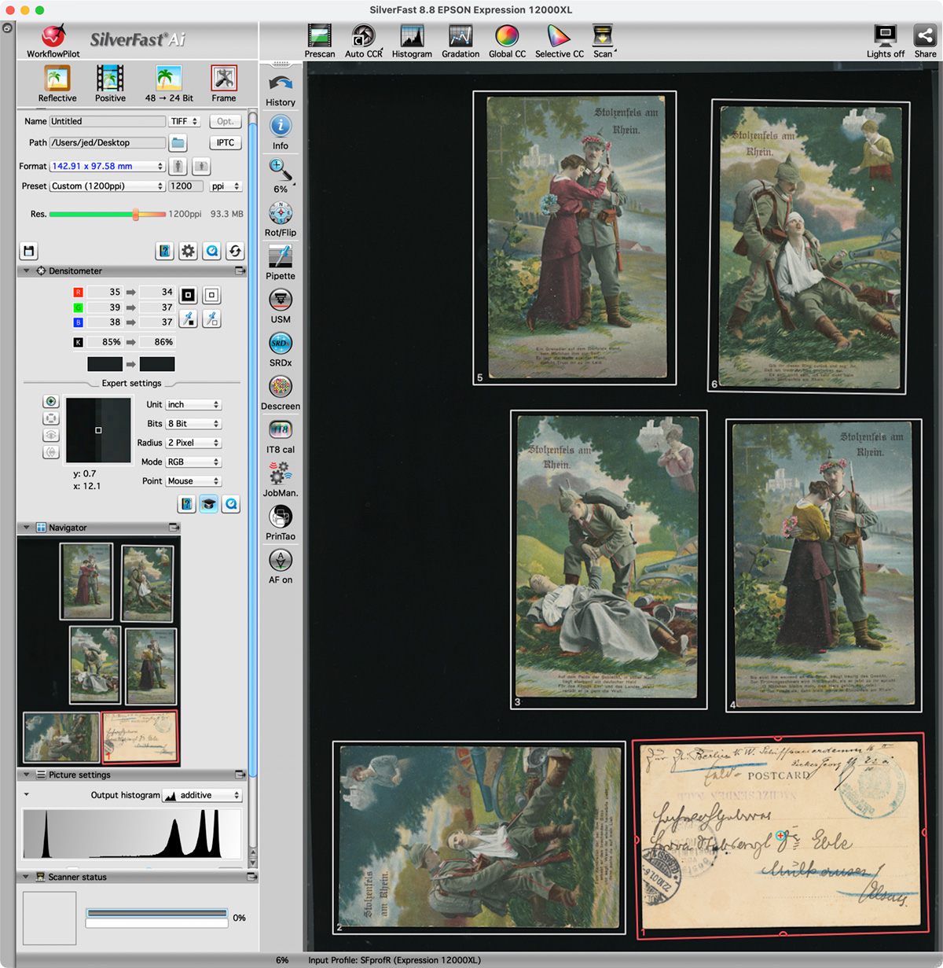Collapse the Scanner status panel

[x=26, y=877]
